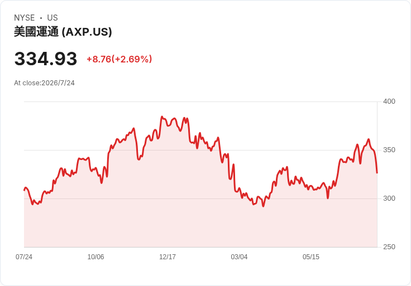Click the chart's highest peak near 12/17
Screen dimensions: 411x286
coord(162,117)
